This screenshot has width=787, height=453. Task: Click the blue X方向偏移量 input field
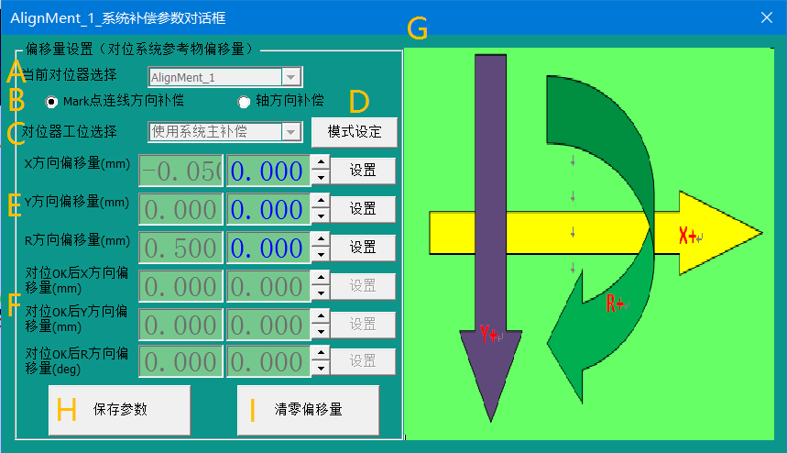267,171
